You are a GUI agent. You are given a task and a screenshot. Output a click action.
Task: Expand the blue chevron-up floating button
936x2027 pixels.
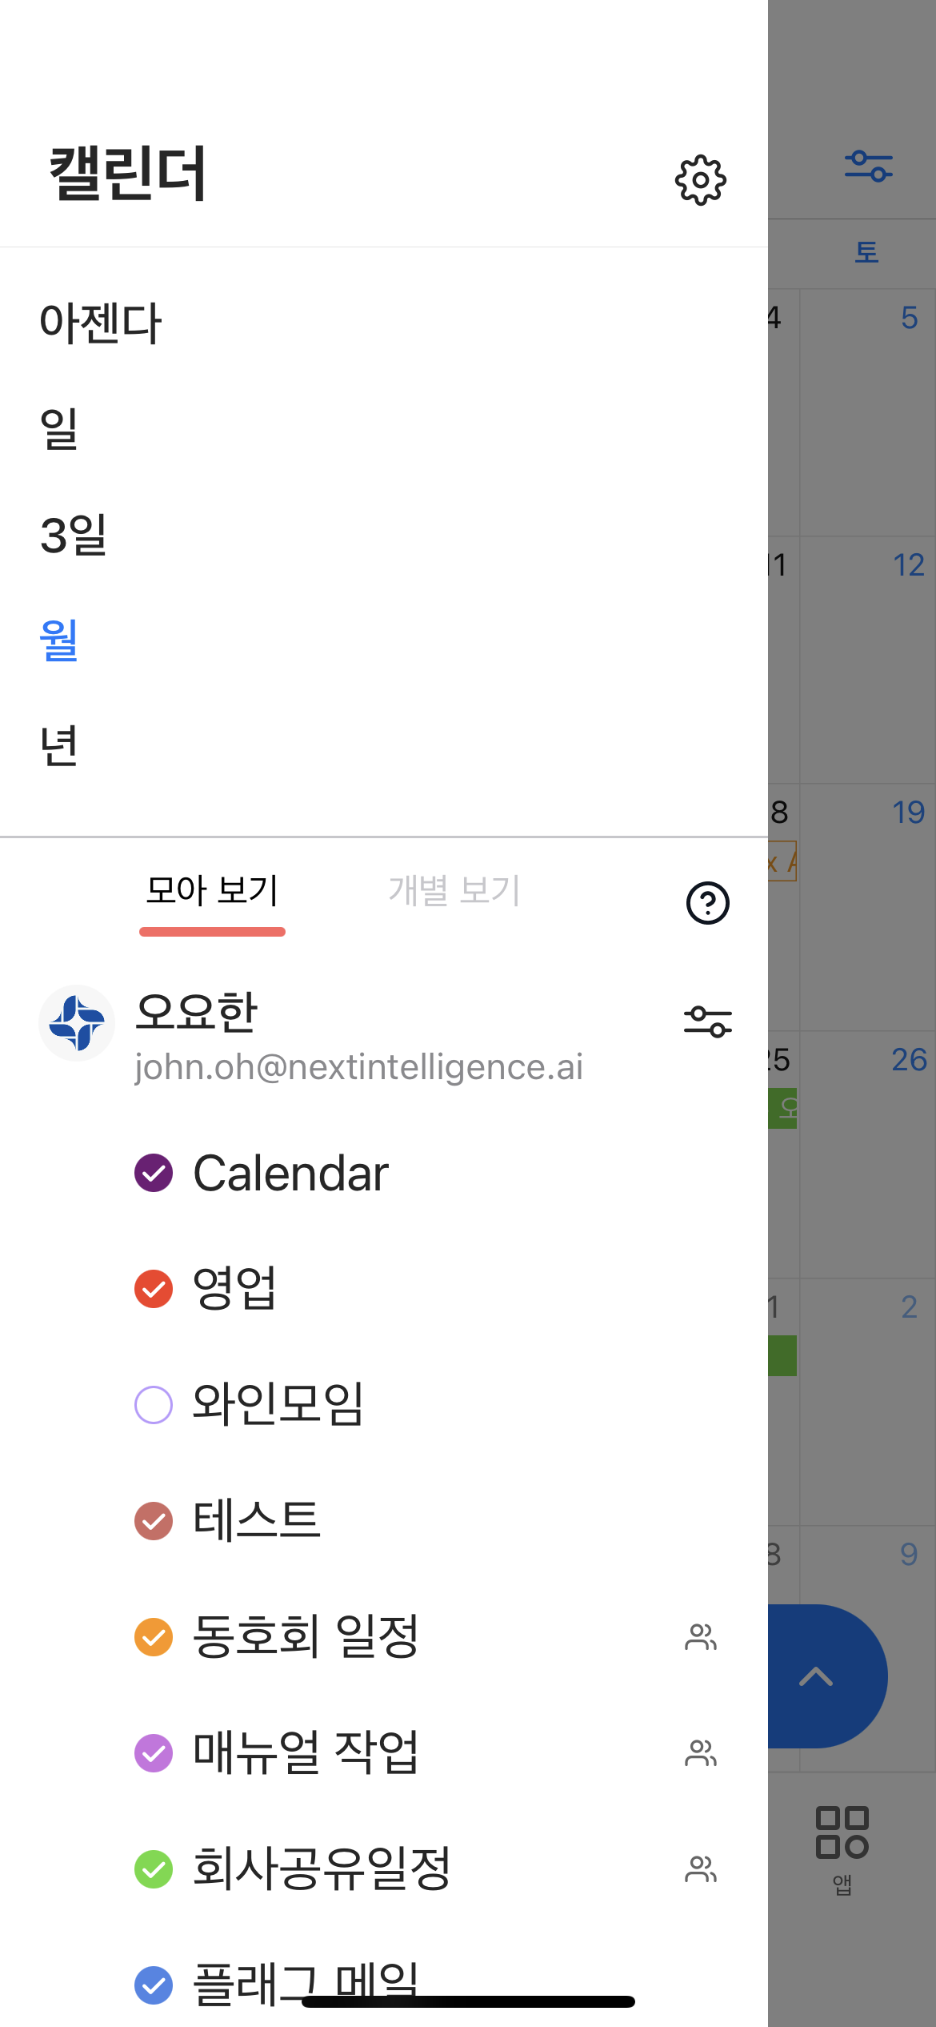tap(818, 1676)
